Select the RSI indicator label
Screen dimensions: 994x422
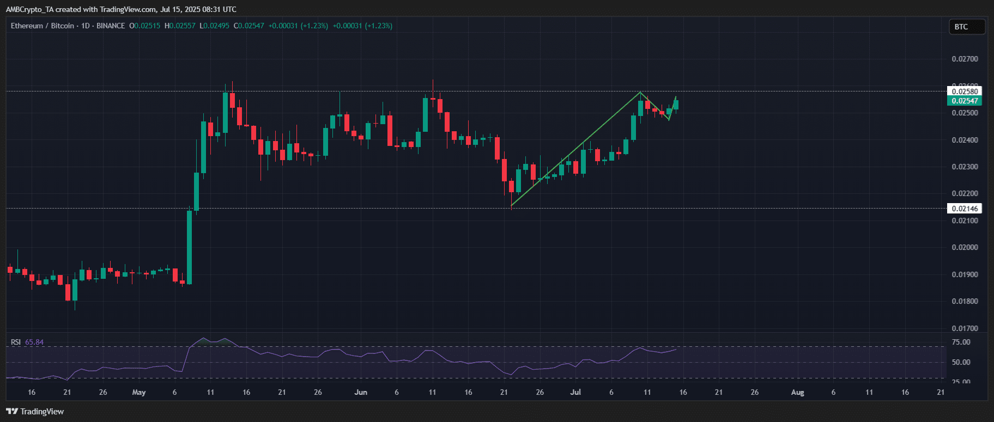pos(16,342)
